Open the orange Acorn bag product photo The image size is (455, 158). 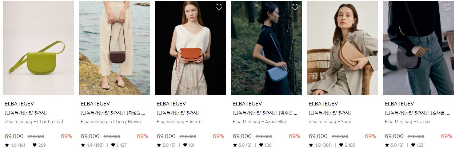pos(190,48)
